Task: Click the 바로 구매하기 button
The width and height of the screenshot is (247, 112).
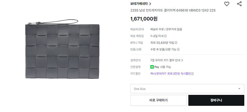Action: click(x=158, y=100)
